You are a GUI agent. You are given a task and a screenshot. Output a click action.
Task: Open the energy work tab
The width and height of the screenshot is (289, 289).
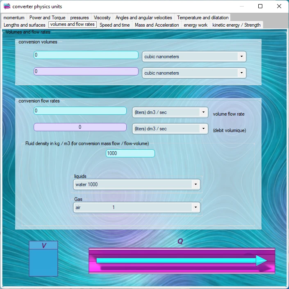point(196,25)
